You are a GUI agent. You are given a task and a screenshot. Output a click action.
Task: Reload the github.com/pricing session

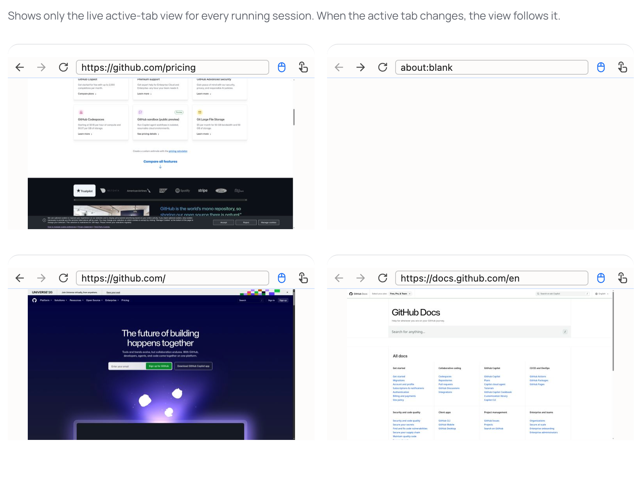[63, 67]
